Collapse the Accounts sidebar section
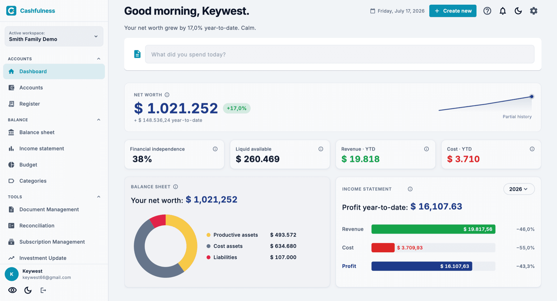The height and width of the screenshot is (301, 557). [99, 59]
